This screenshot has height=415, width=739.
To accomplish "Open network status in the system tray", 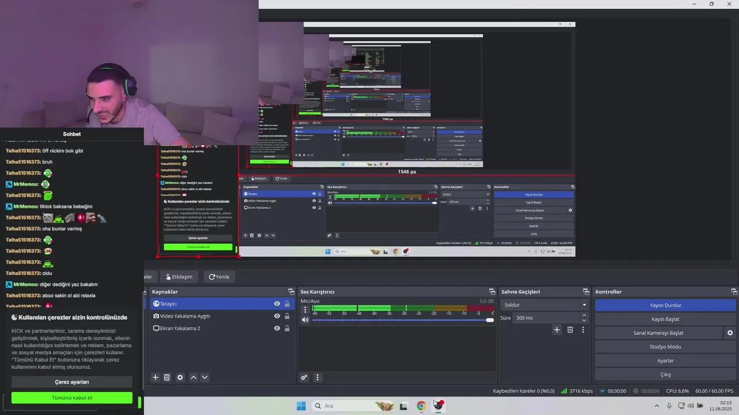I will coord(682,406).
